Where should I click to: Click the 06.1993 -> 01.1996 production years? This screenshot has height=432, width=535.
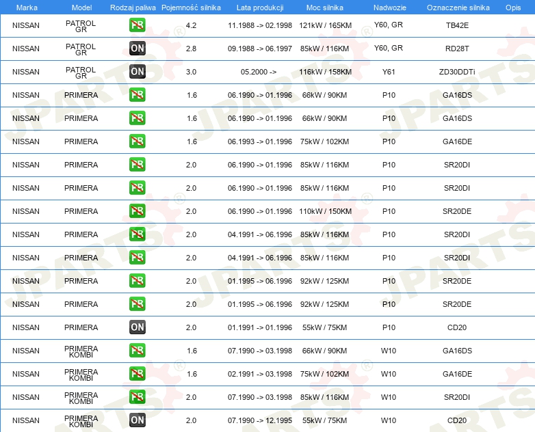tap(260, 141)
